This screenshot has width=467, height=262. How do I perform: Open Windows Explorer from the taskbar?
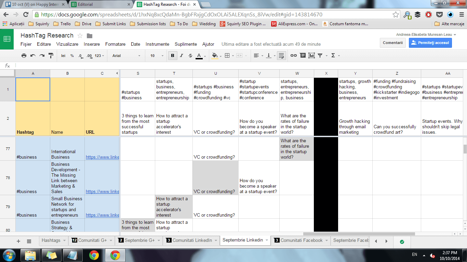click(x=30, y=255)
